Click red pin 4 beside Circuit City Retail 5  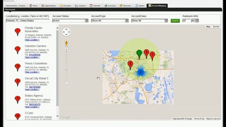[18, 82]
